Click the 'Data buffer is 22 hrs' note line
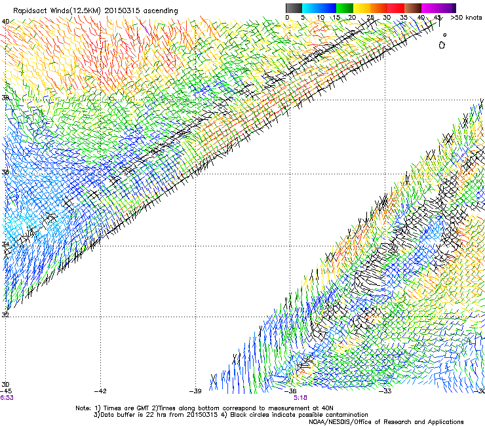The width and height of the screenshot is (485, 426). (231, 415)
